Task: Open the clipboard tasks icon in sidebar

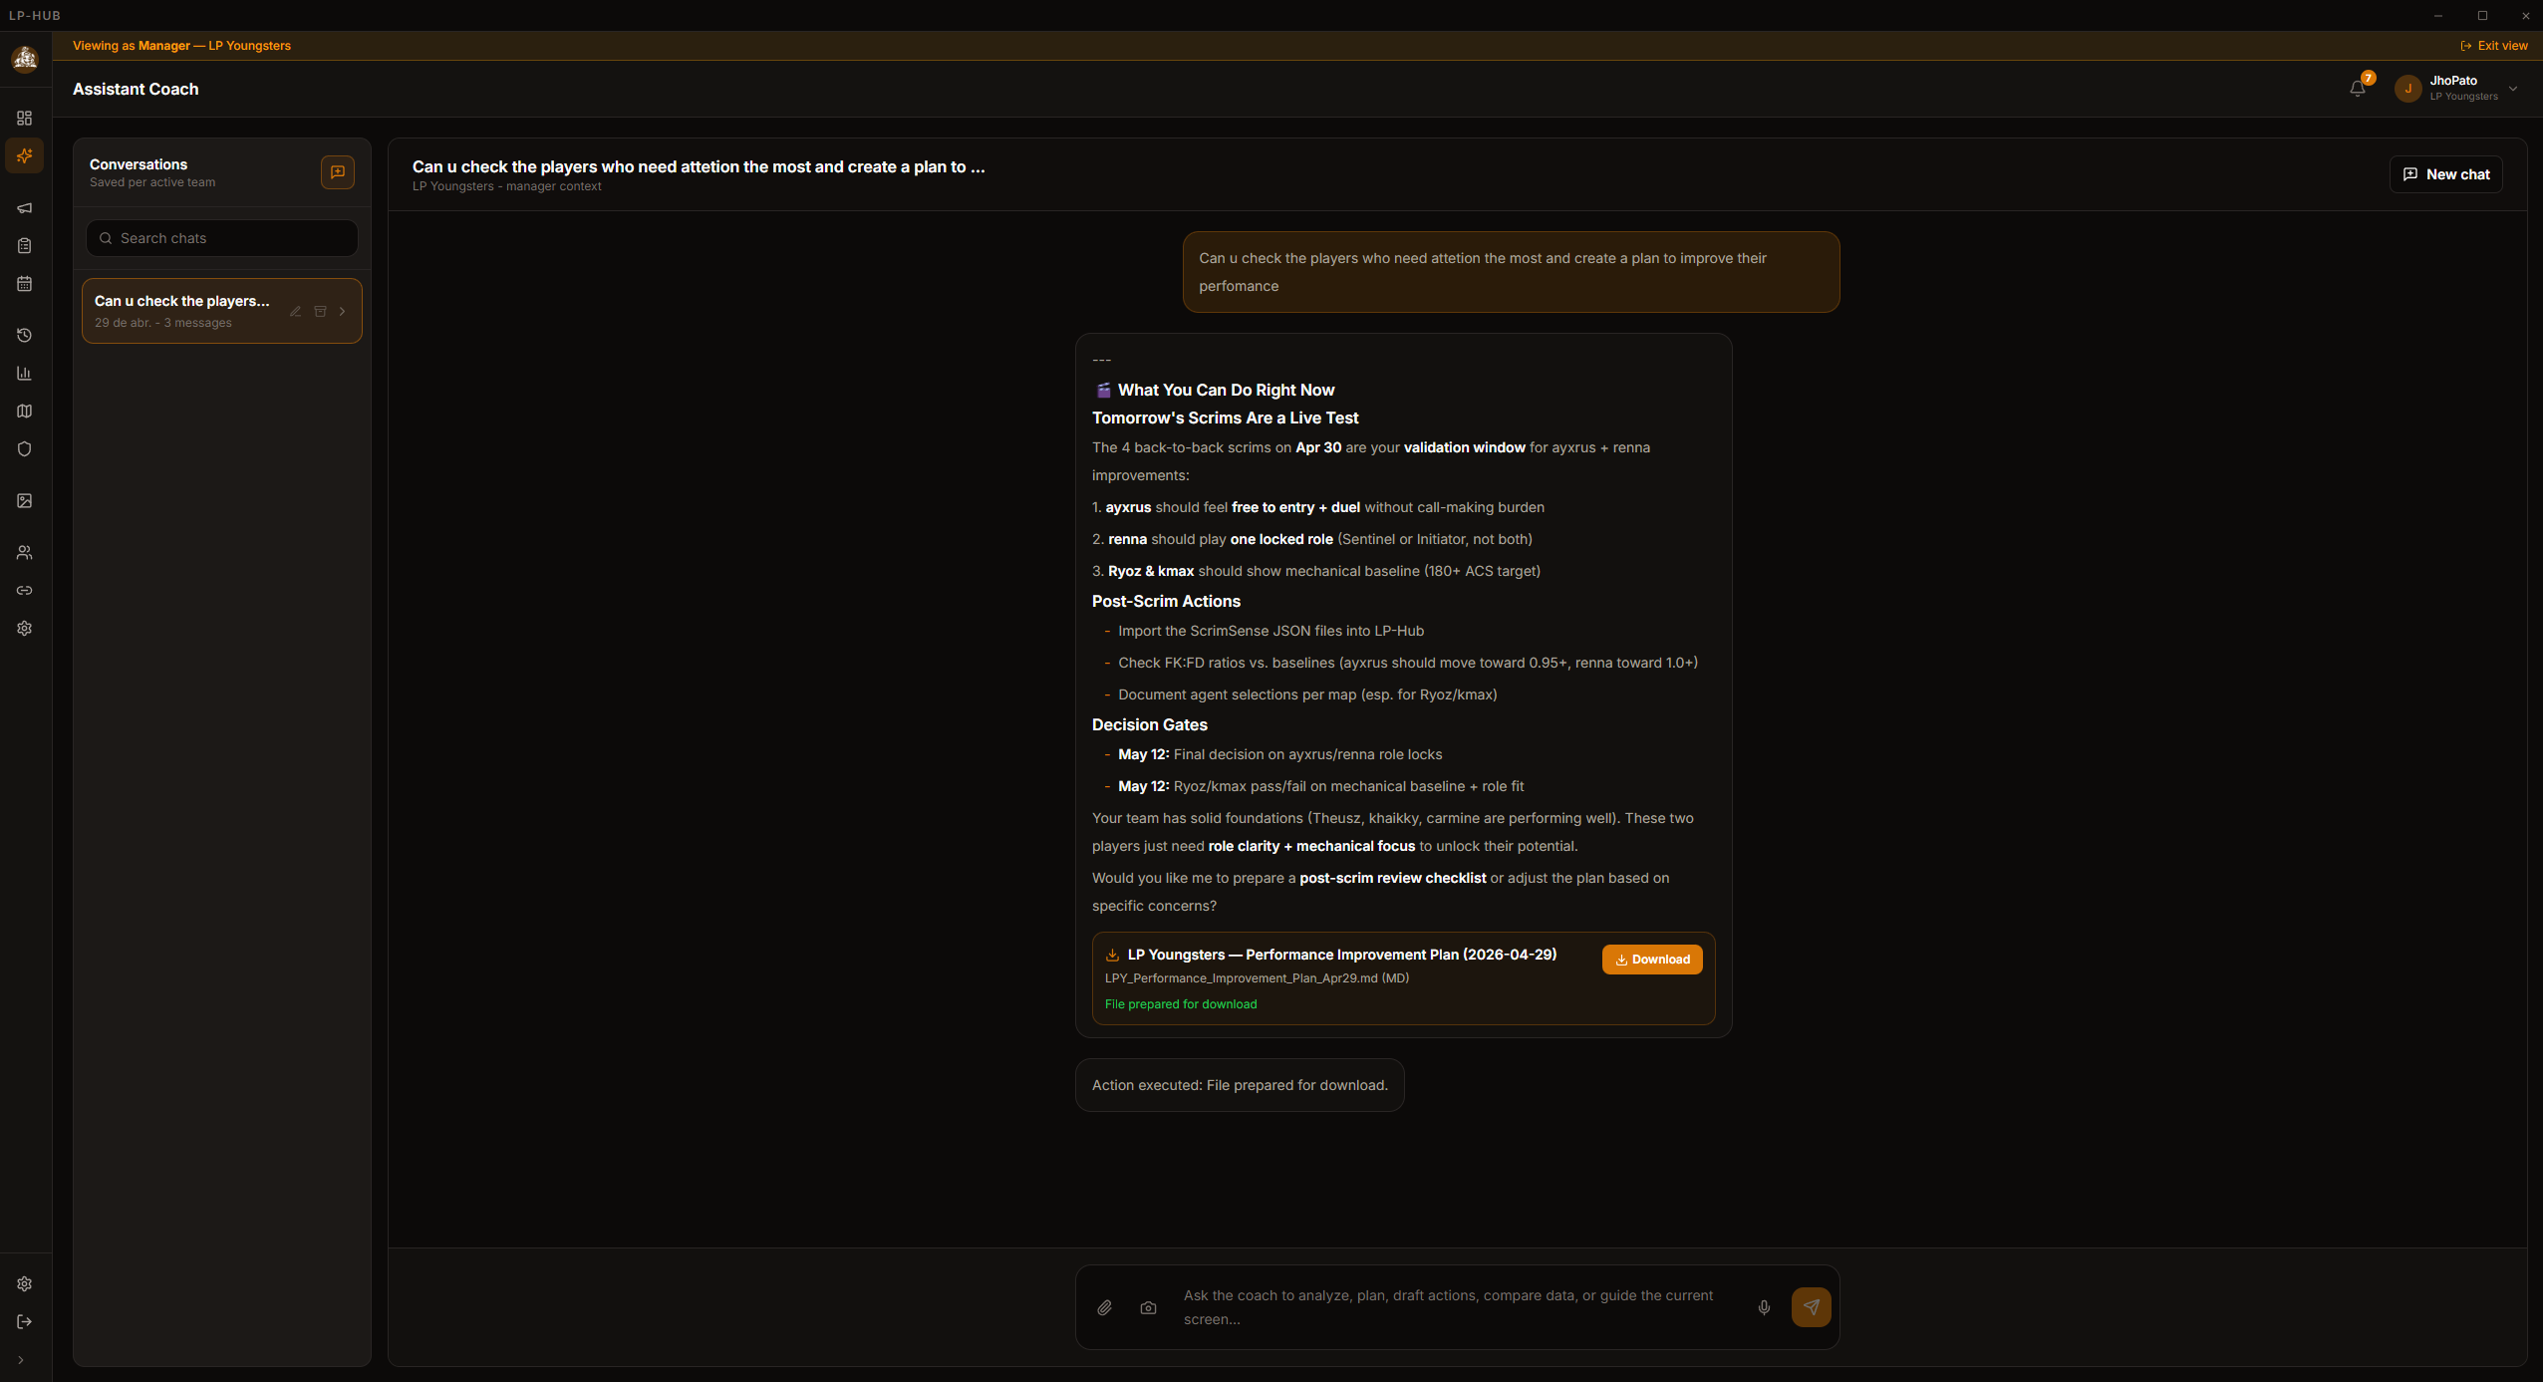Action: click(x=25, y=246)
